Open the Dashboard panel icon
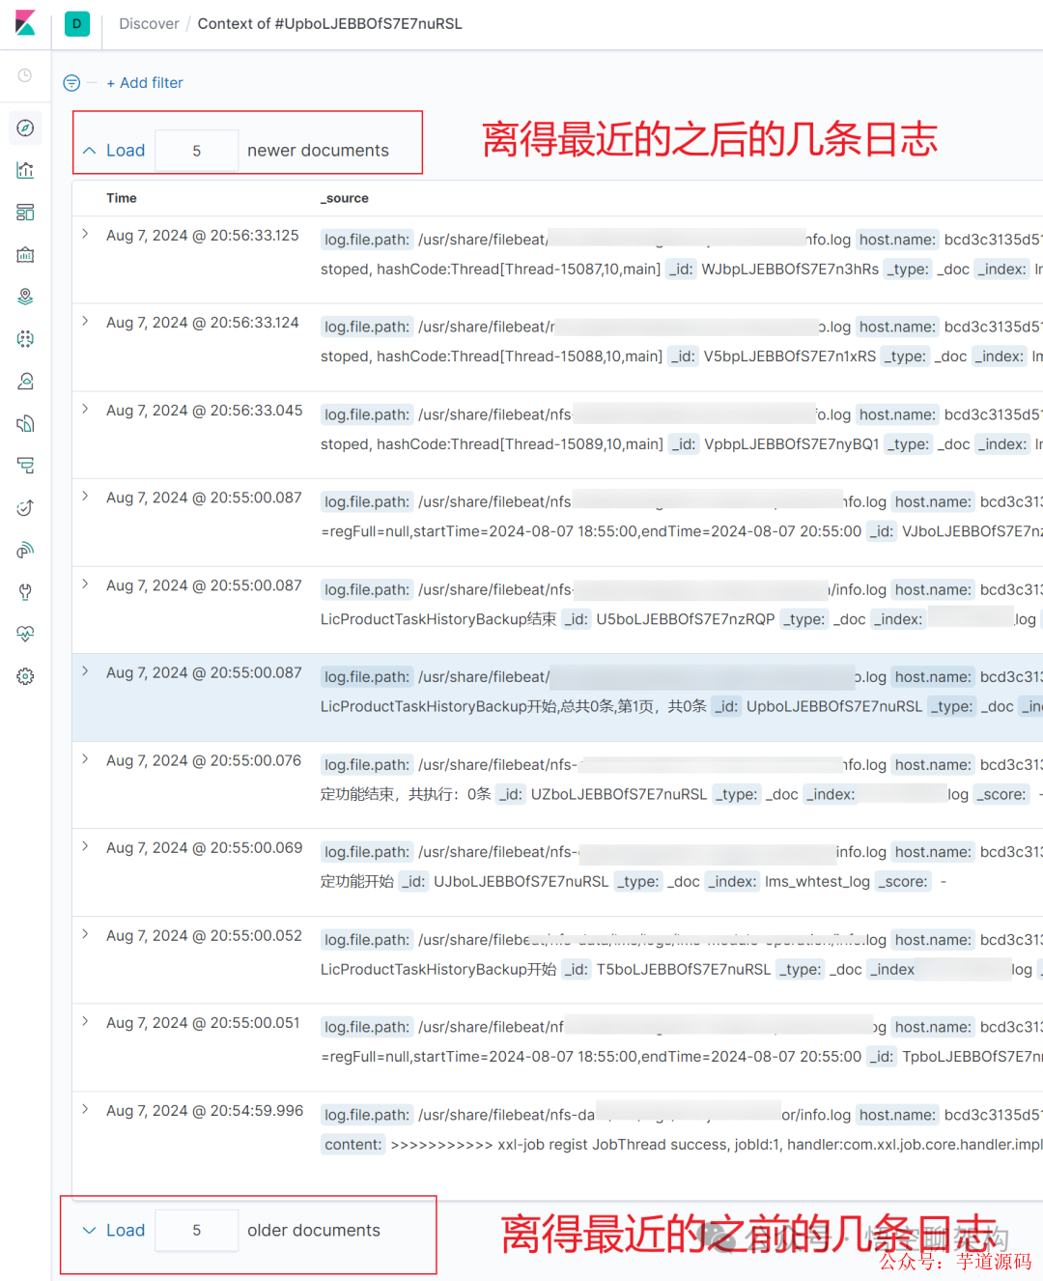Viewport: 1043px width, 1281px height. 25,212
